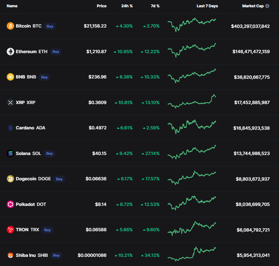
Task: Click the Ethereum diamond logo icon
Action: [10, 52]
